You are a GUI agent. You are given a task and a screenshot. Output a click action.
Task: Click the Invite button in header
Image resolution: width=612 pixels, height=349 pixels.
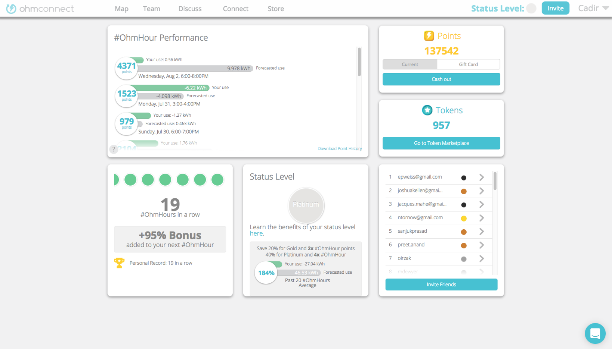pyautogui.click(x=555, y=8)
